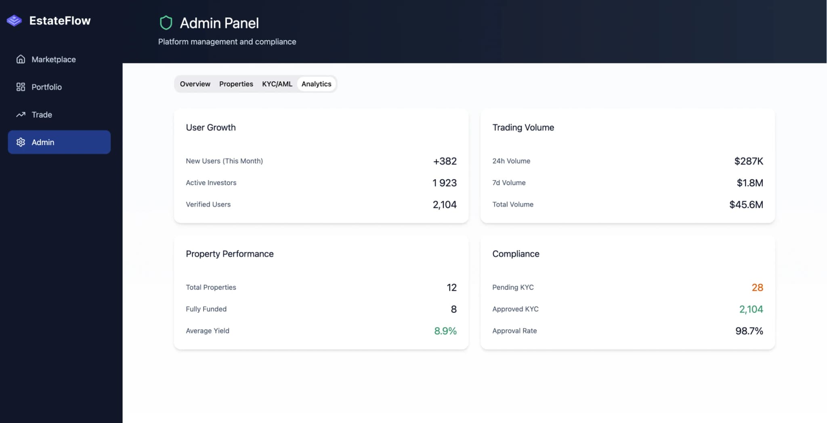This screenshot has width=827, height=423.
Task: Navigate to the Portfolio page
Action: click(x=47, y=87)
